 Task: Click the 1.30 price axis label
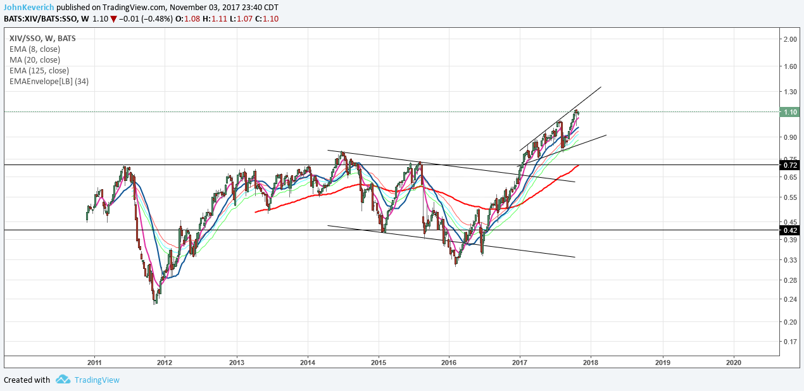[x=789, y=92]
